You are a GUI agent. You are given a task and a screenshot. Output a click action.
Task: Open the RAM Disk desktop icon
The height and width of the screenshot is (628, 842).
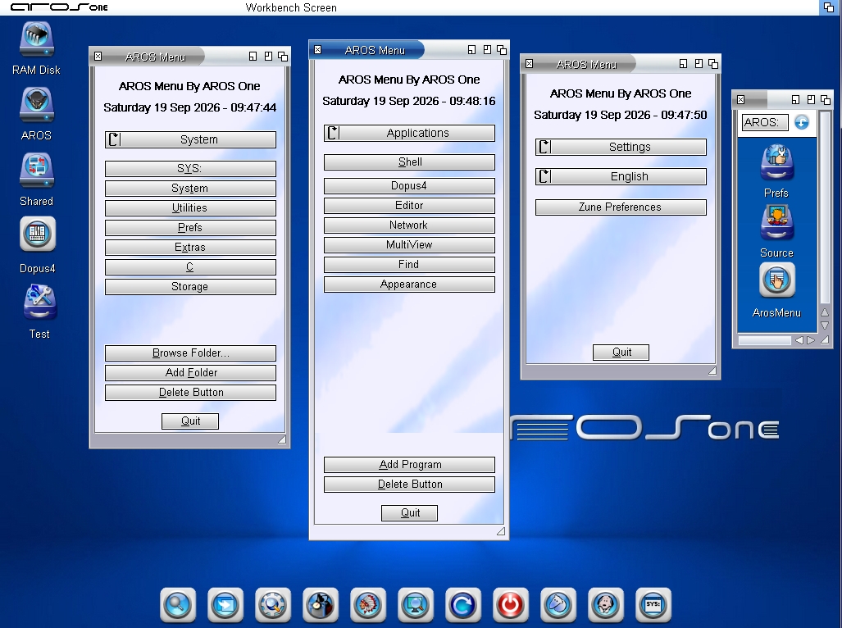click(37, 39)
